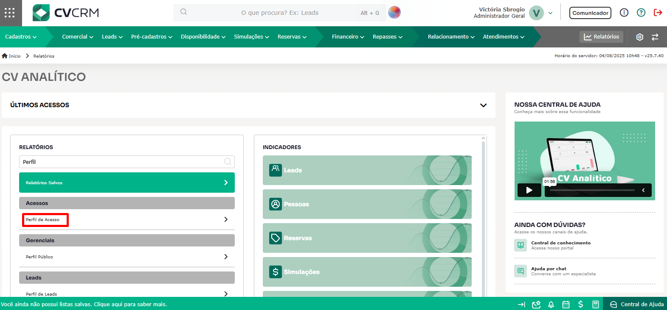The image size is (667, 310).
Task: Click the user avatar V
Action: point(536,13)
